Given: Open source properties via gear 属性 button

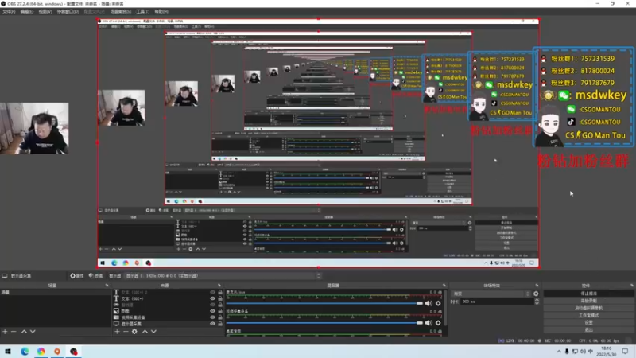Looking at the screenshot, I should [x=76, y=275].
